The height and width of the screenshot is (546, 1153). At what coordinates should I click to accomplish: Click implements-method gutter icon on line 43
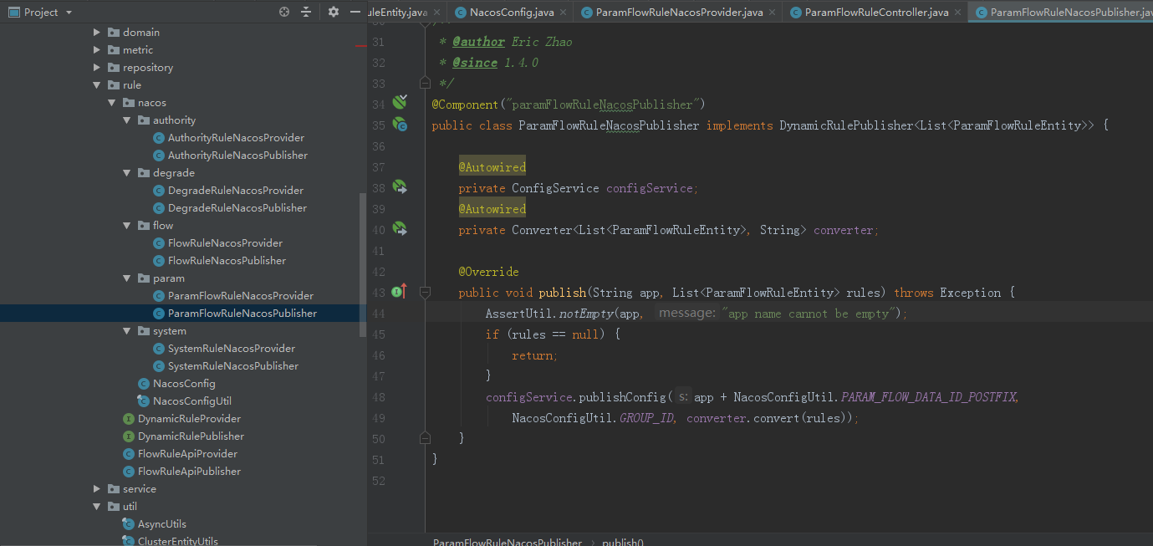[x=400, y=292]
